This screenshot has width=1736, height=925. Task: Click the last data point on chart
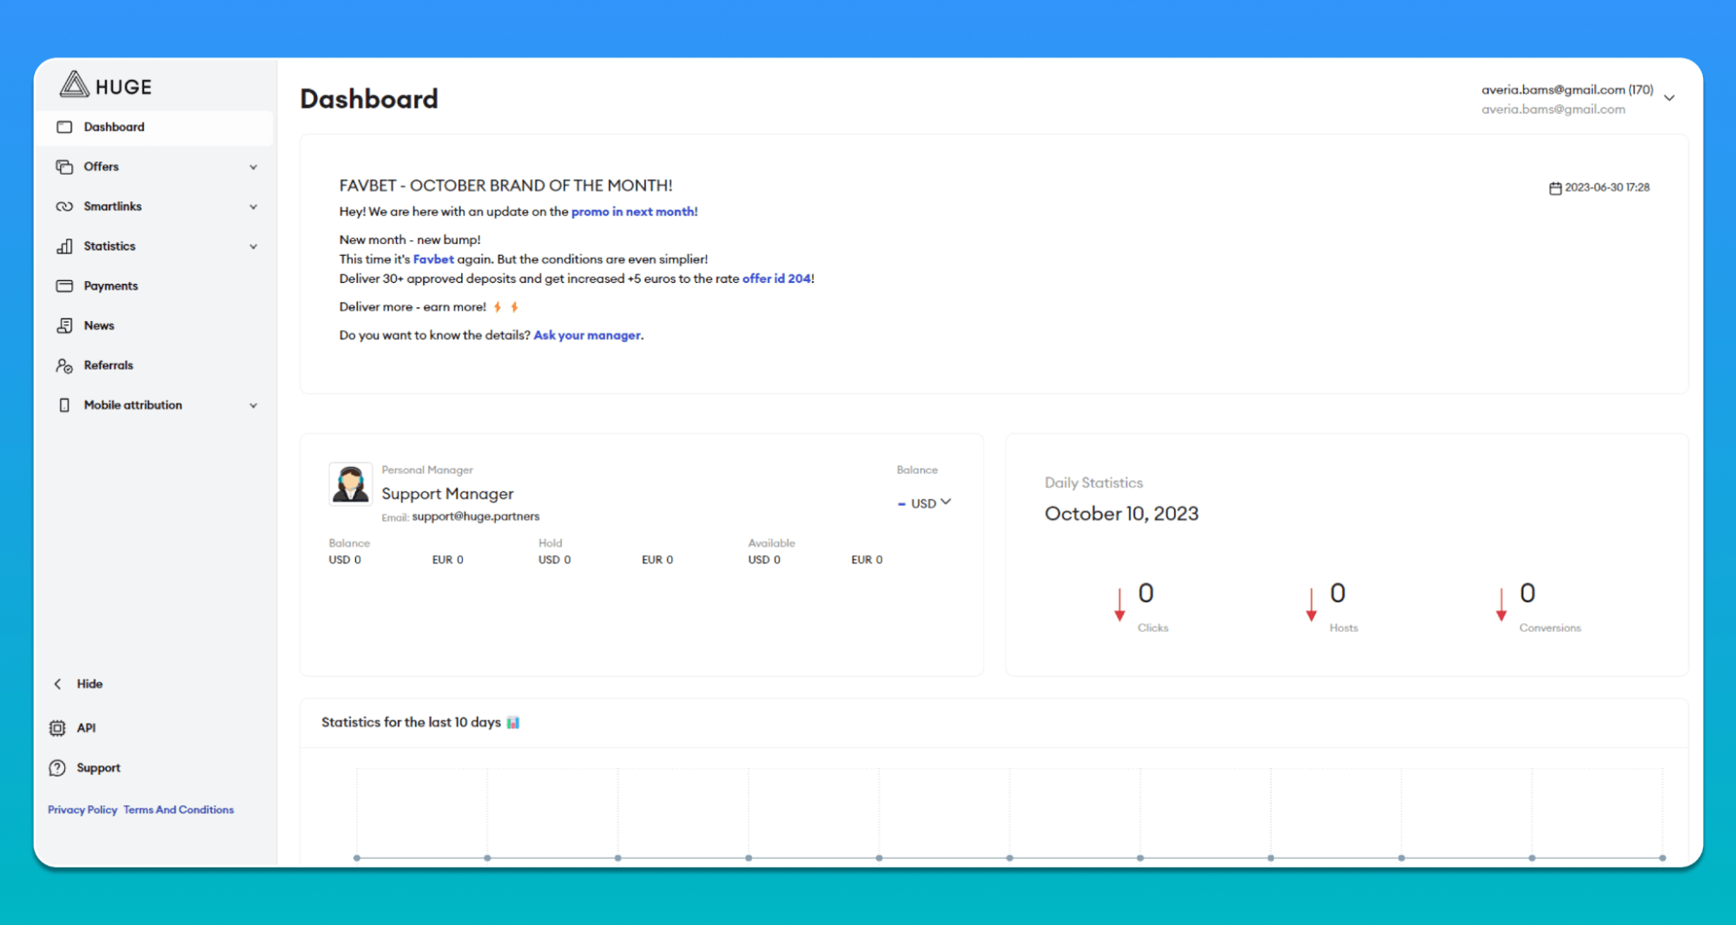[x=1661, y=857]
